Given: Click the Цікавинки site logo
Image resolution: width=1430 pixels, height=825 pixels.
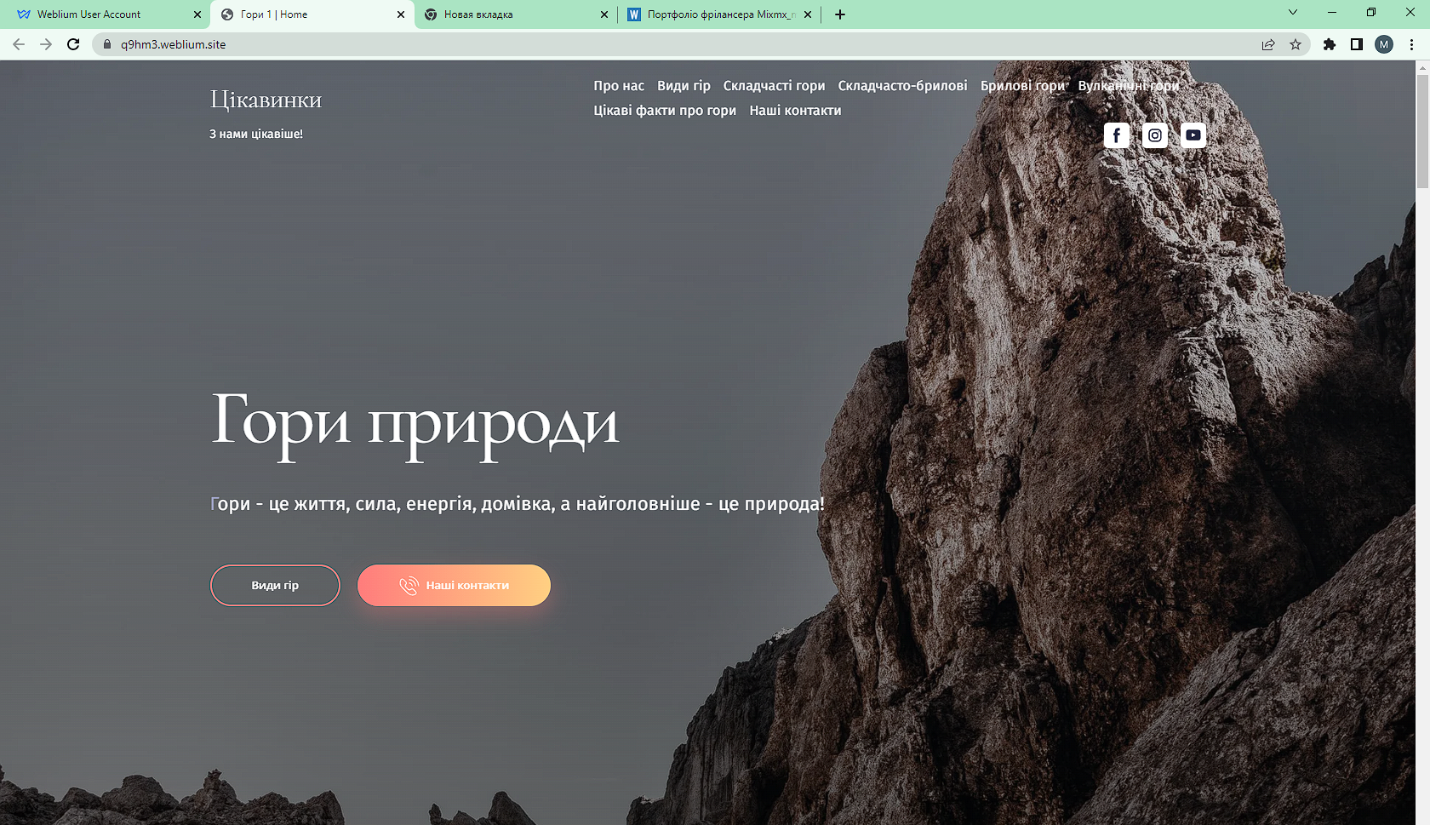Looking at the screenshot, I should [266, 100].
